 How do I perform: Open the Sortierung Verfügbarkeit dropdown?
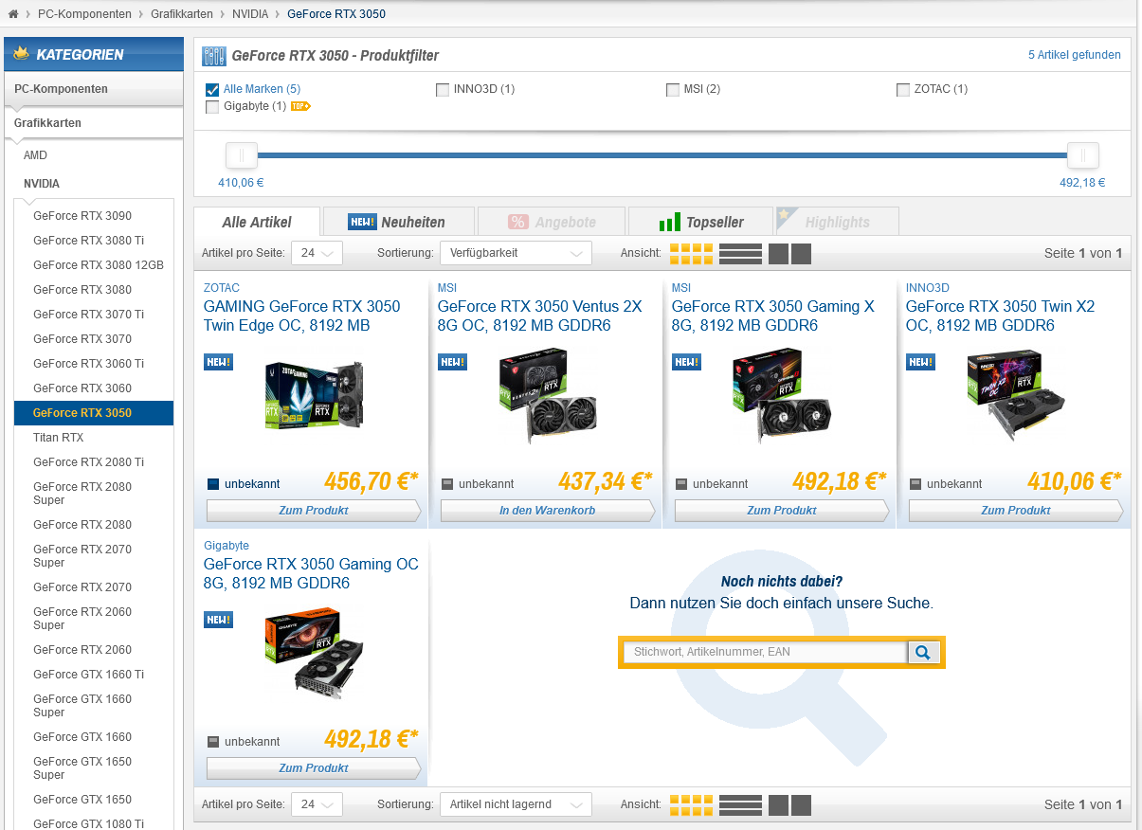[x=516, y=253]
